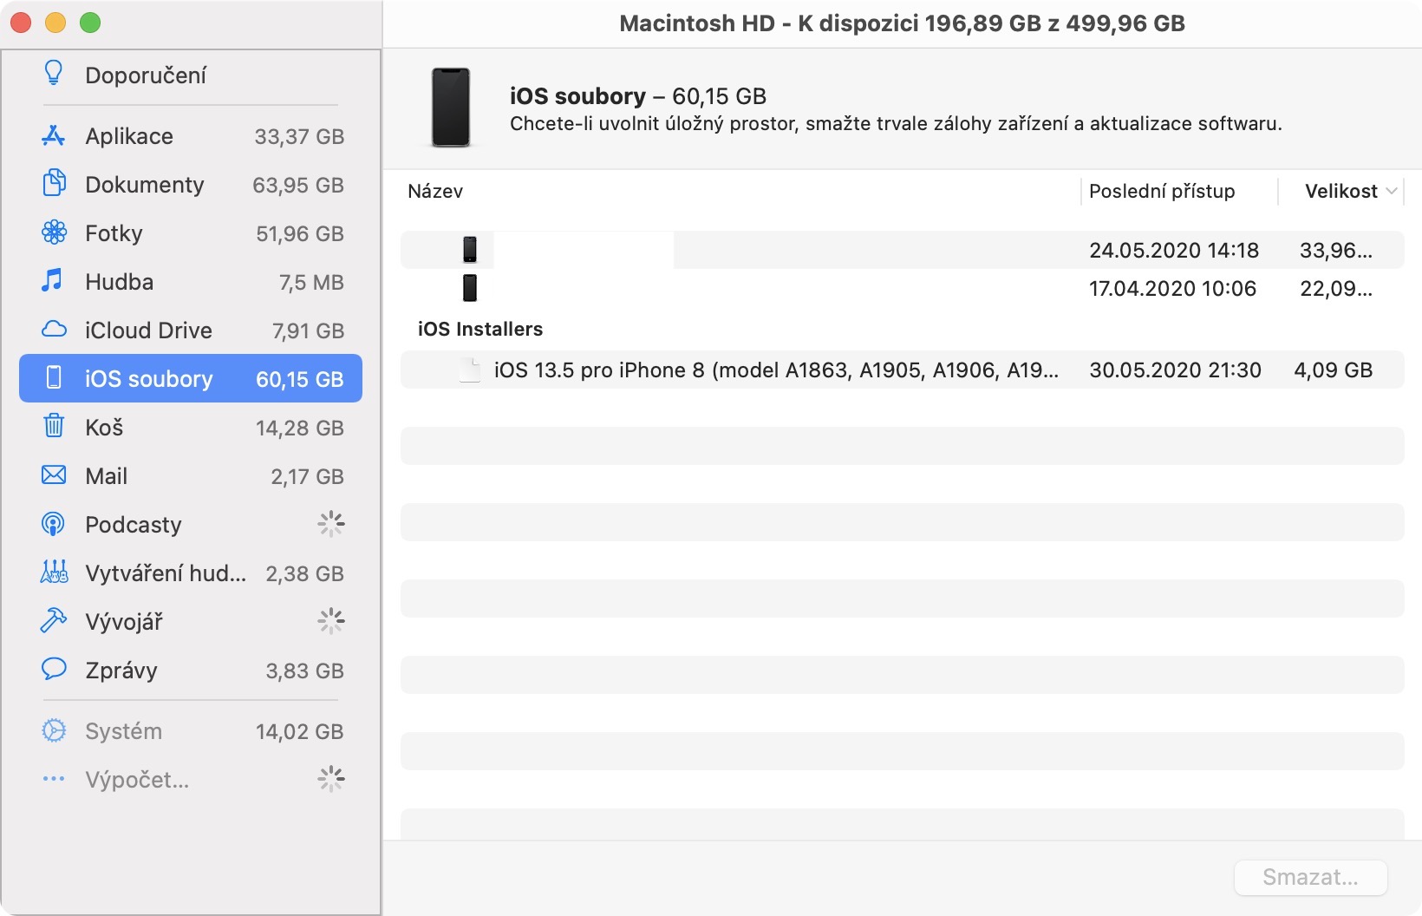Click the Vývojář loading spinner

tap(331, 621)
